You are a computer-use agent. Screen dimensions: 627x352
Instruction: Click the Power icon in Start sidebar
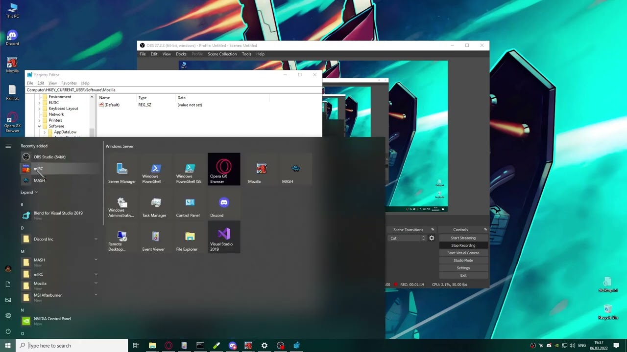[8, 331]
